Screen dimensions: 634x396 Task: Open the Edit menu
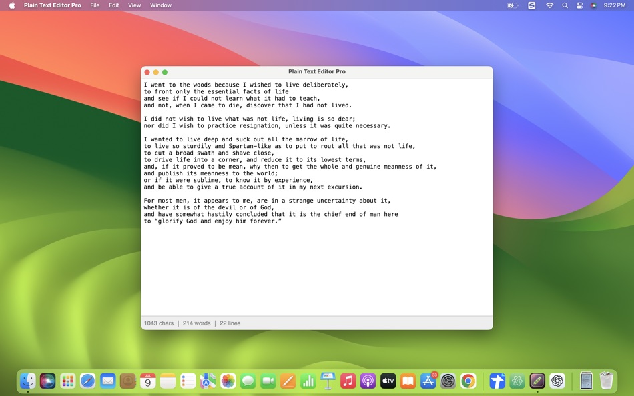click(x=114, y=5)
